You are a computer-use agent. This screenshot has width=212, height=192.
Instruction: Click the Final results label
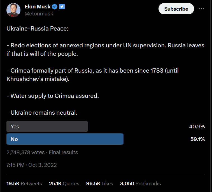[63, 152]
